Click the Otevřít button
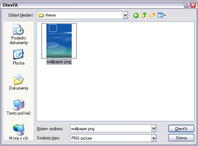The height and width of the screenshot is (146, 198). pos(181,128)
